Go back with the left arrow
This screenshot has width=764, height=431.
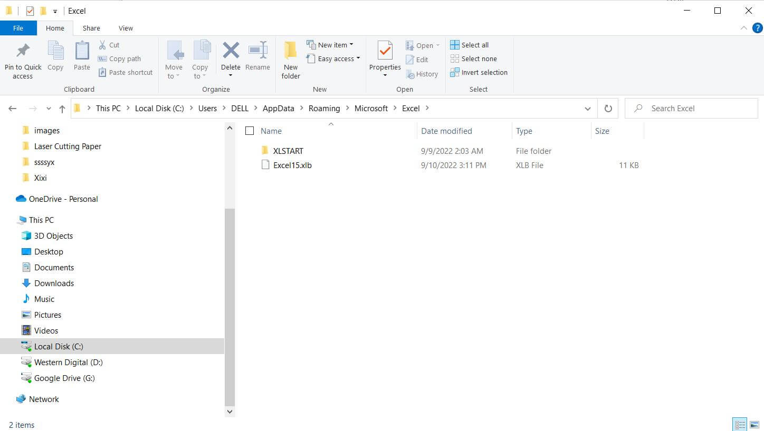[13, 109]
